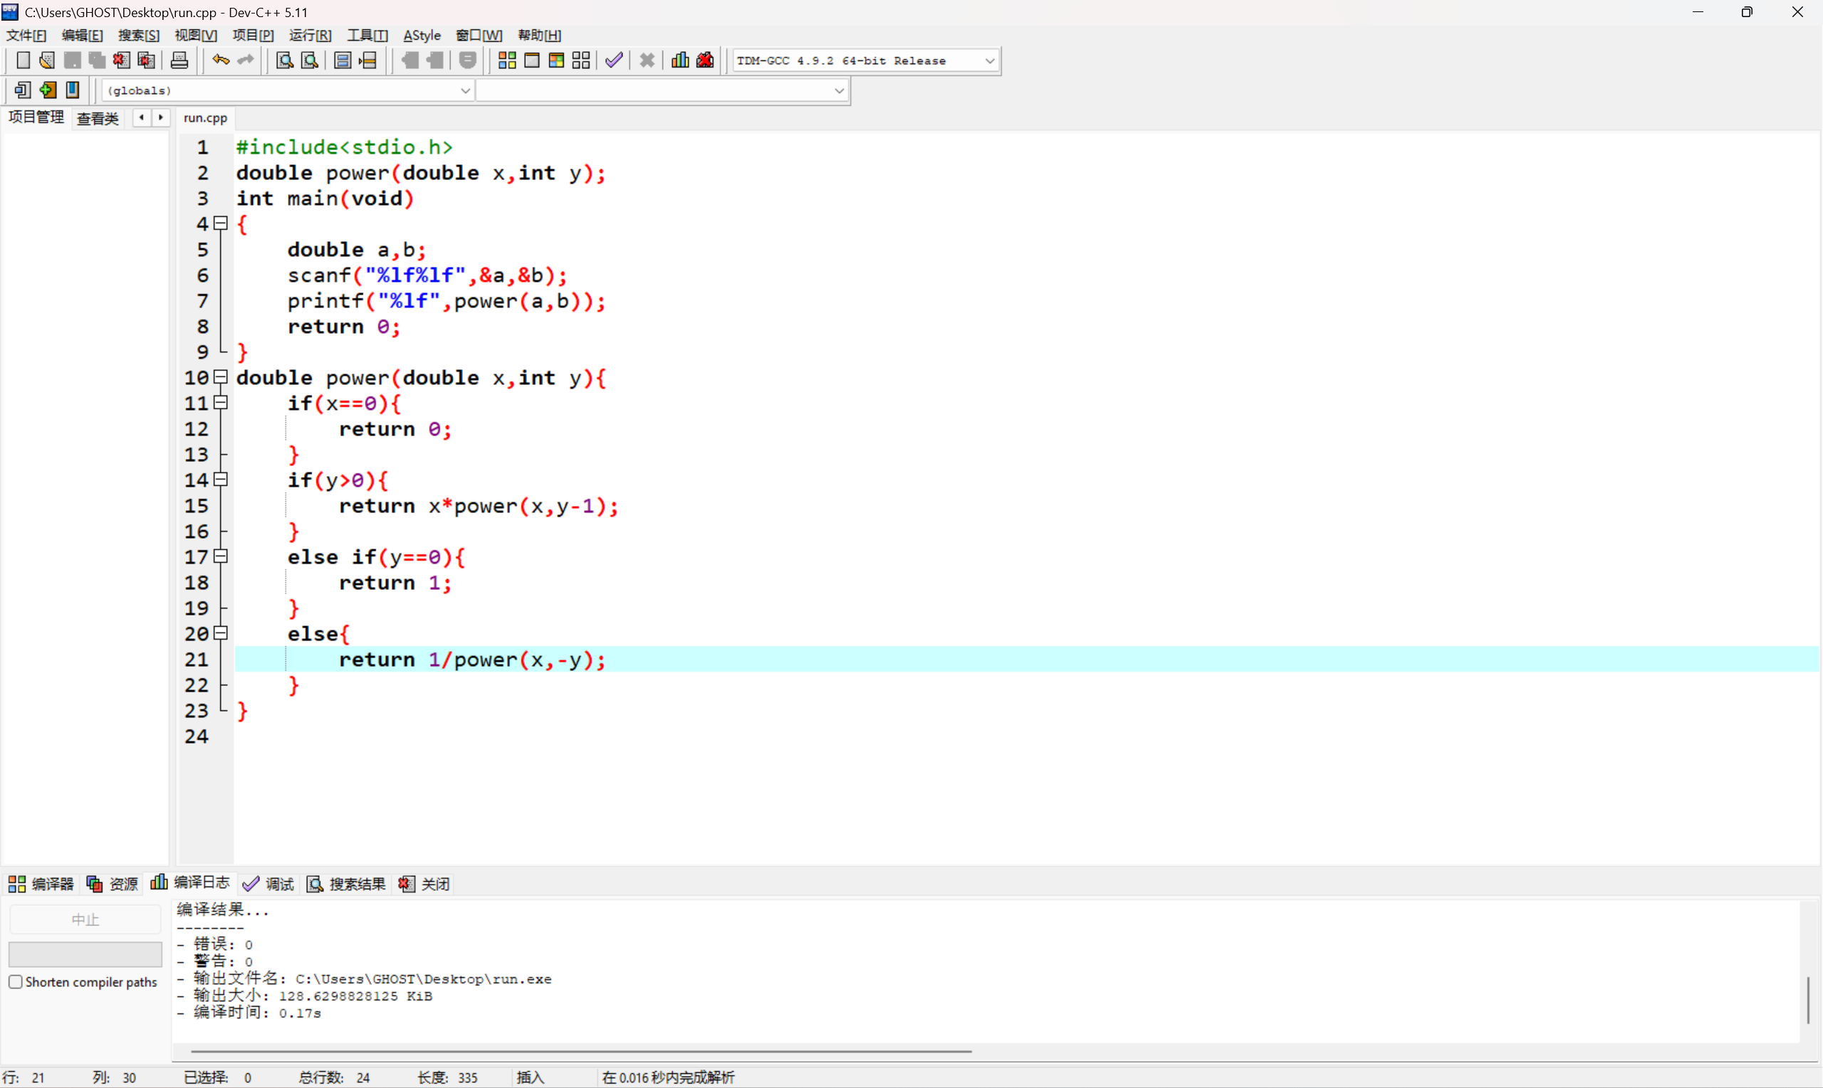Collapse the main function fold at line 4
This screenshot has width=1823, height=1088.
[x=221, y=223]
